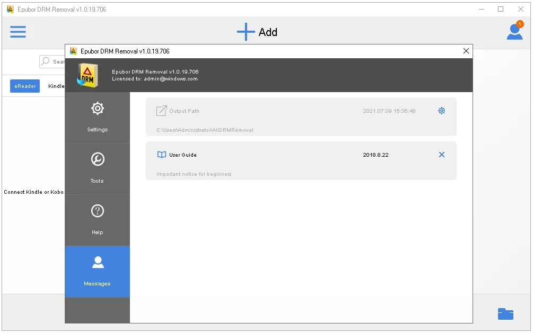
Task: Maximize the main Epubor window
Action: point(501,9)
